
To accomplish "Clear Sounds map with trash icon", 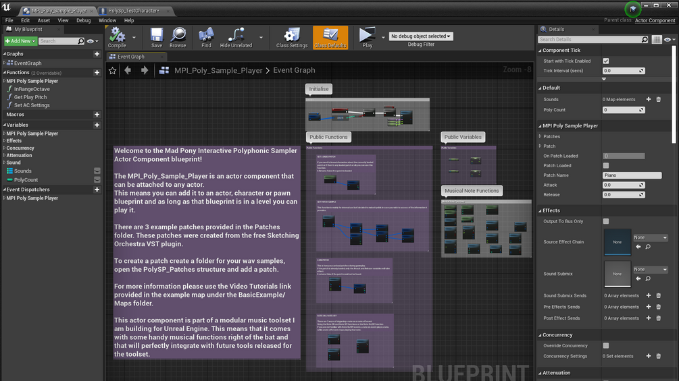I will pyautogui.click(x=659, y=99).
